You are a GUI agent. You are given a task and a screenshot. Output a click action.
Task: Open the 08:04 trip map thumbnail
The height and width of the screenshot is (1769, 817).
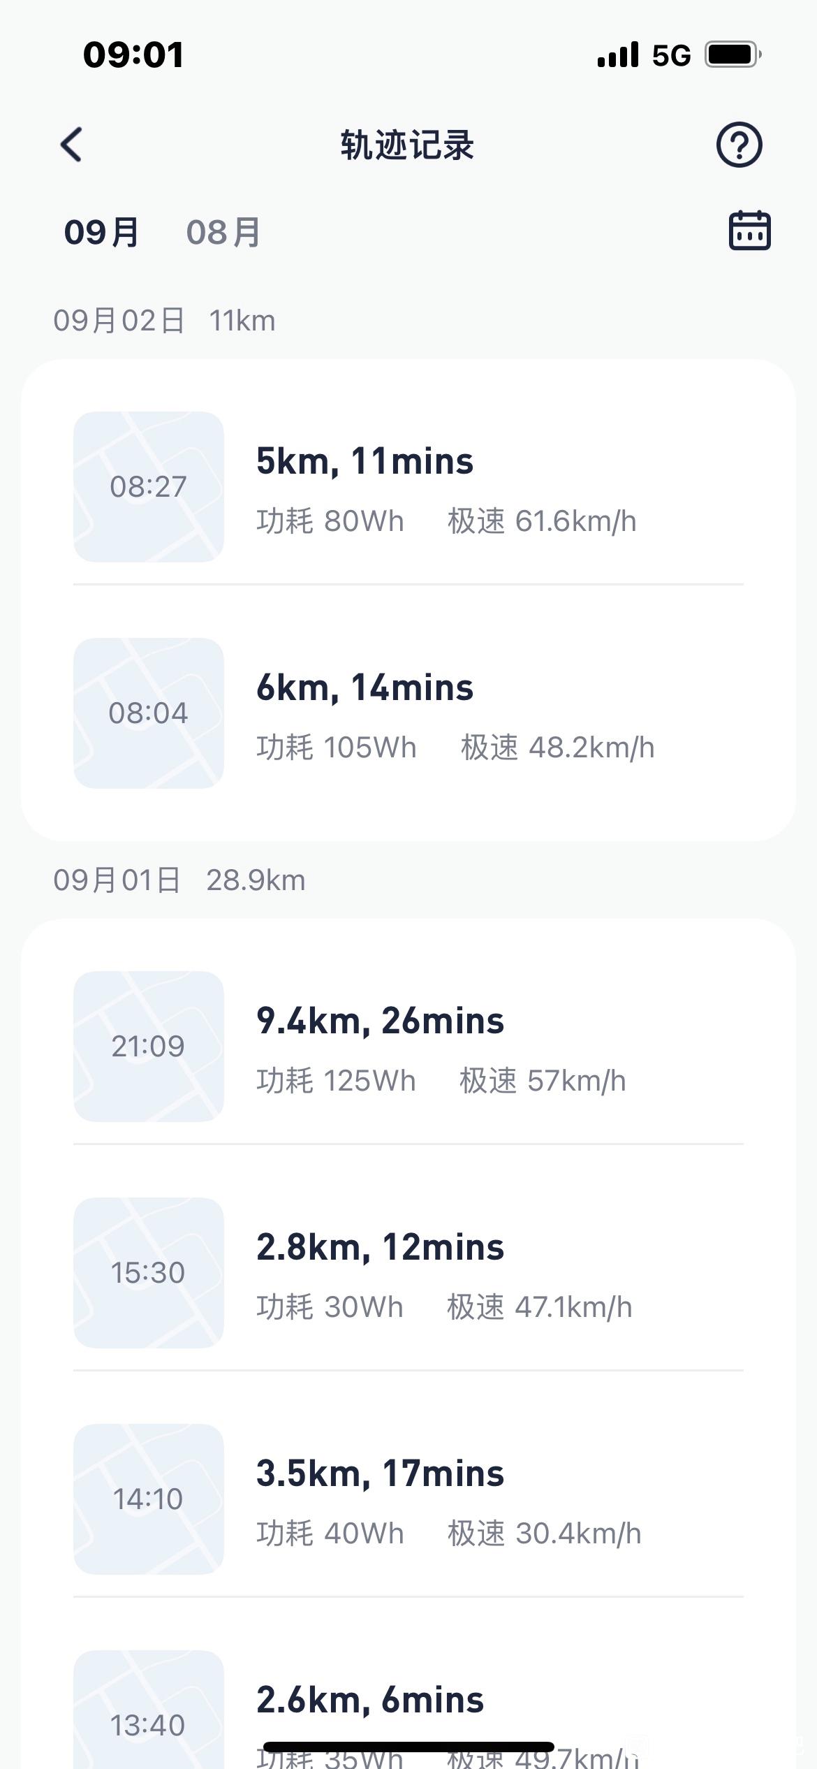click(x=149, y=713)
